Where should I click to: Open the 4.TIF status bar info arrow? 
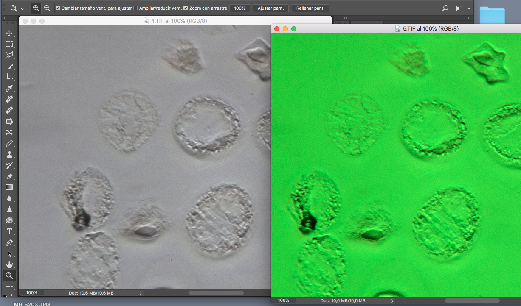141,293
